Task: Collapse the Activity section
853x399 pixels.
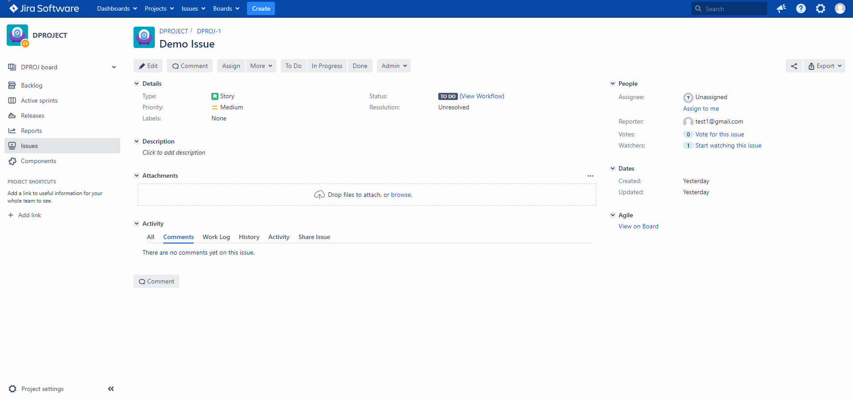Action: click(x=137, y=223)
